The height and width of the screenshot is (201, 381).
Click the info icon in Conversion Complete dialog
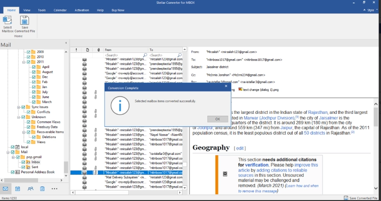(x=120, y=106)
